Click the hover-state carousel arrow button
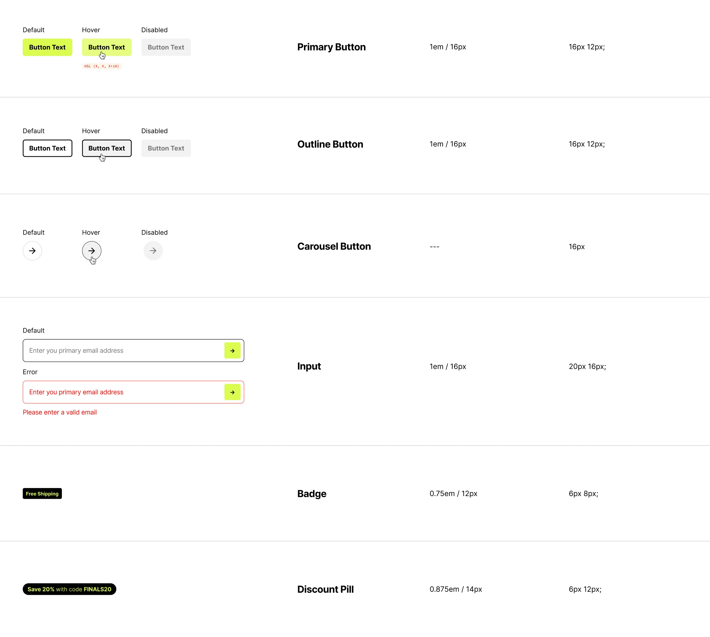The image size is (710, 637). (x=91, y=251)
